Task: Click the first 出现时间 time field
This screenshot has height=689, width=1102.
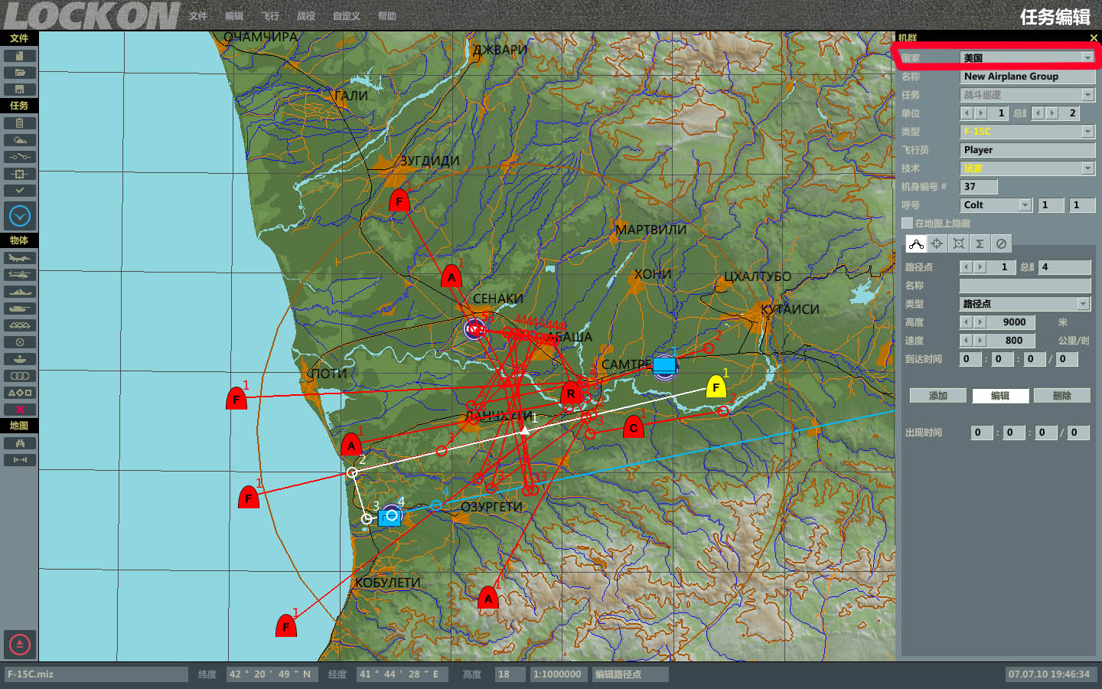Action: pyautogui.click(x=981, y=433)
